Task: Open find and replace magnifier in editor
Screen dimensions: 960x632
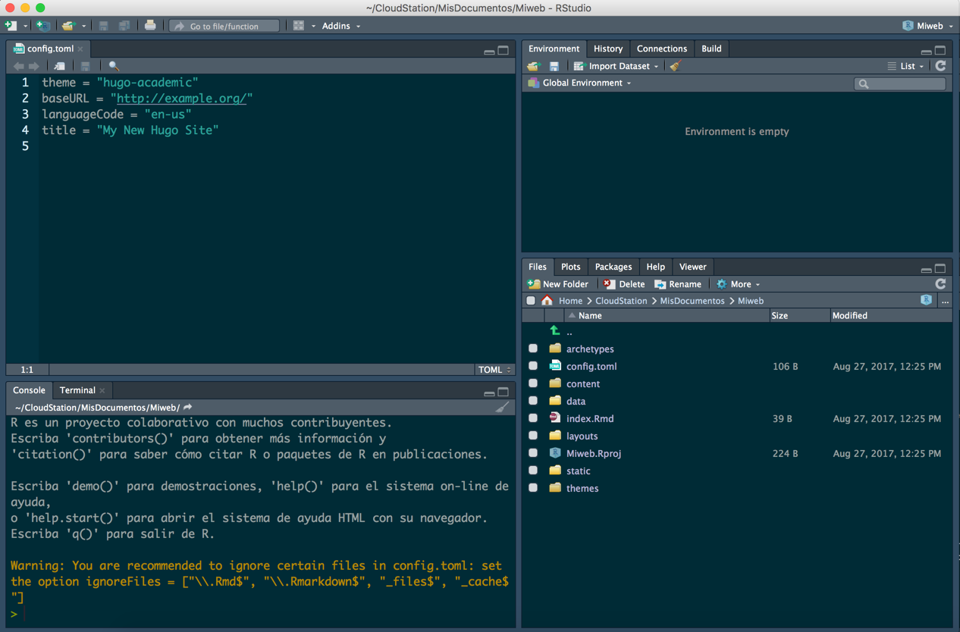Action: tap(114, 66)
